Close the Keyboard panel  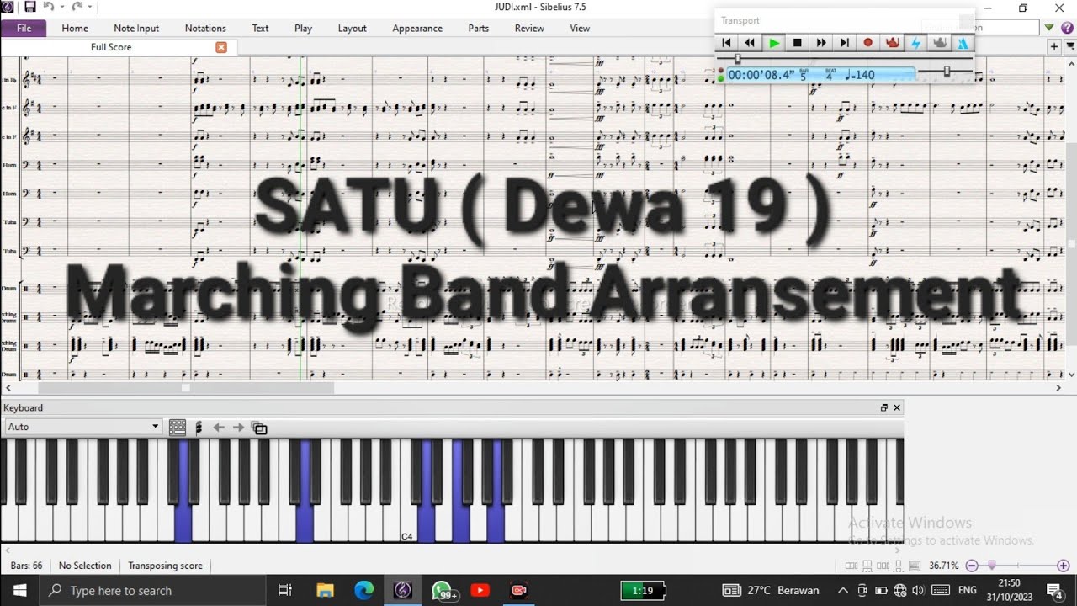pos(897,407)
